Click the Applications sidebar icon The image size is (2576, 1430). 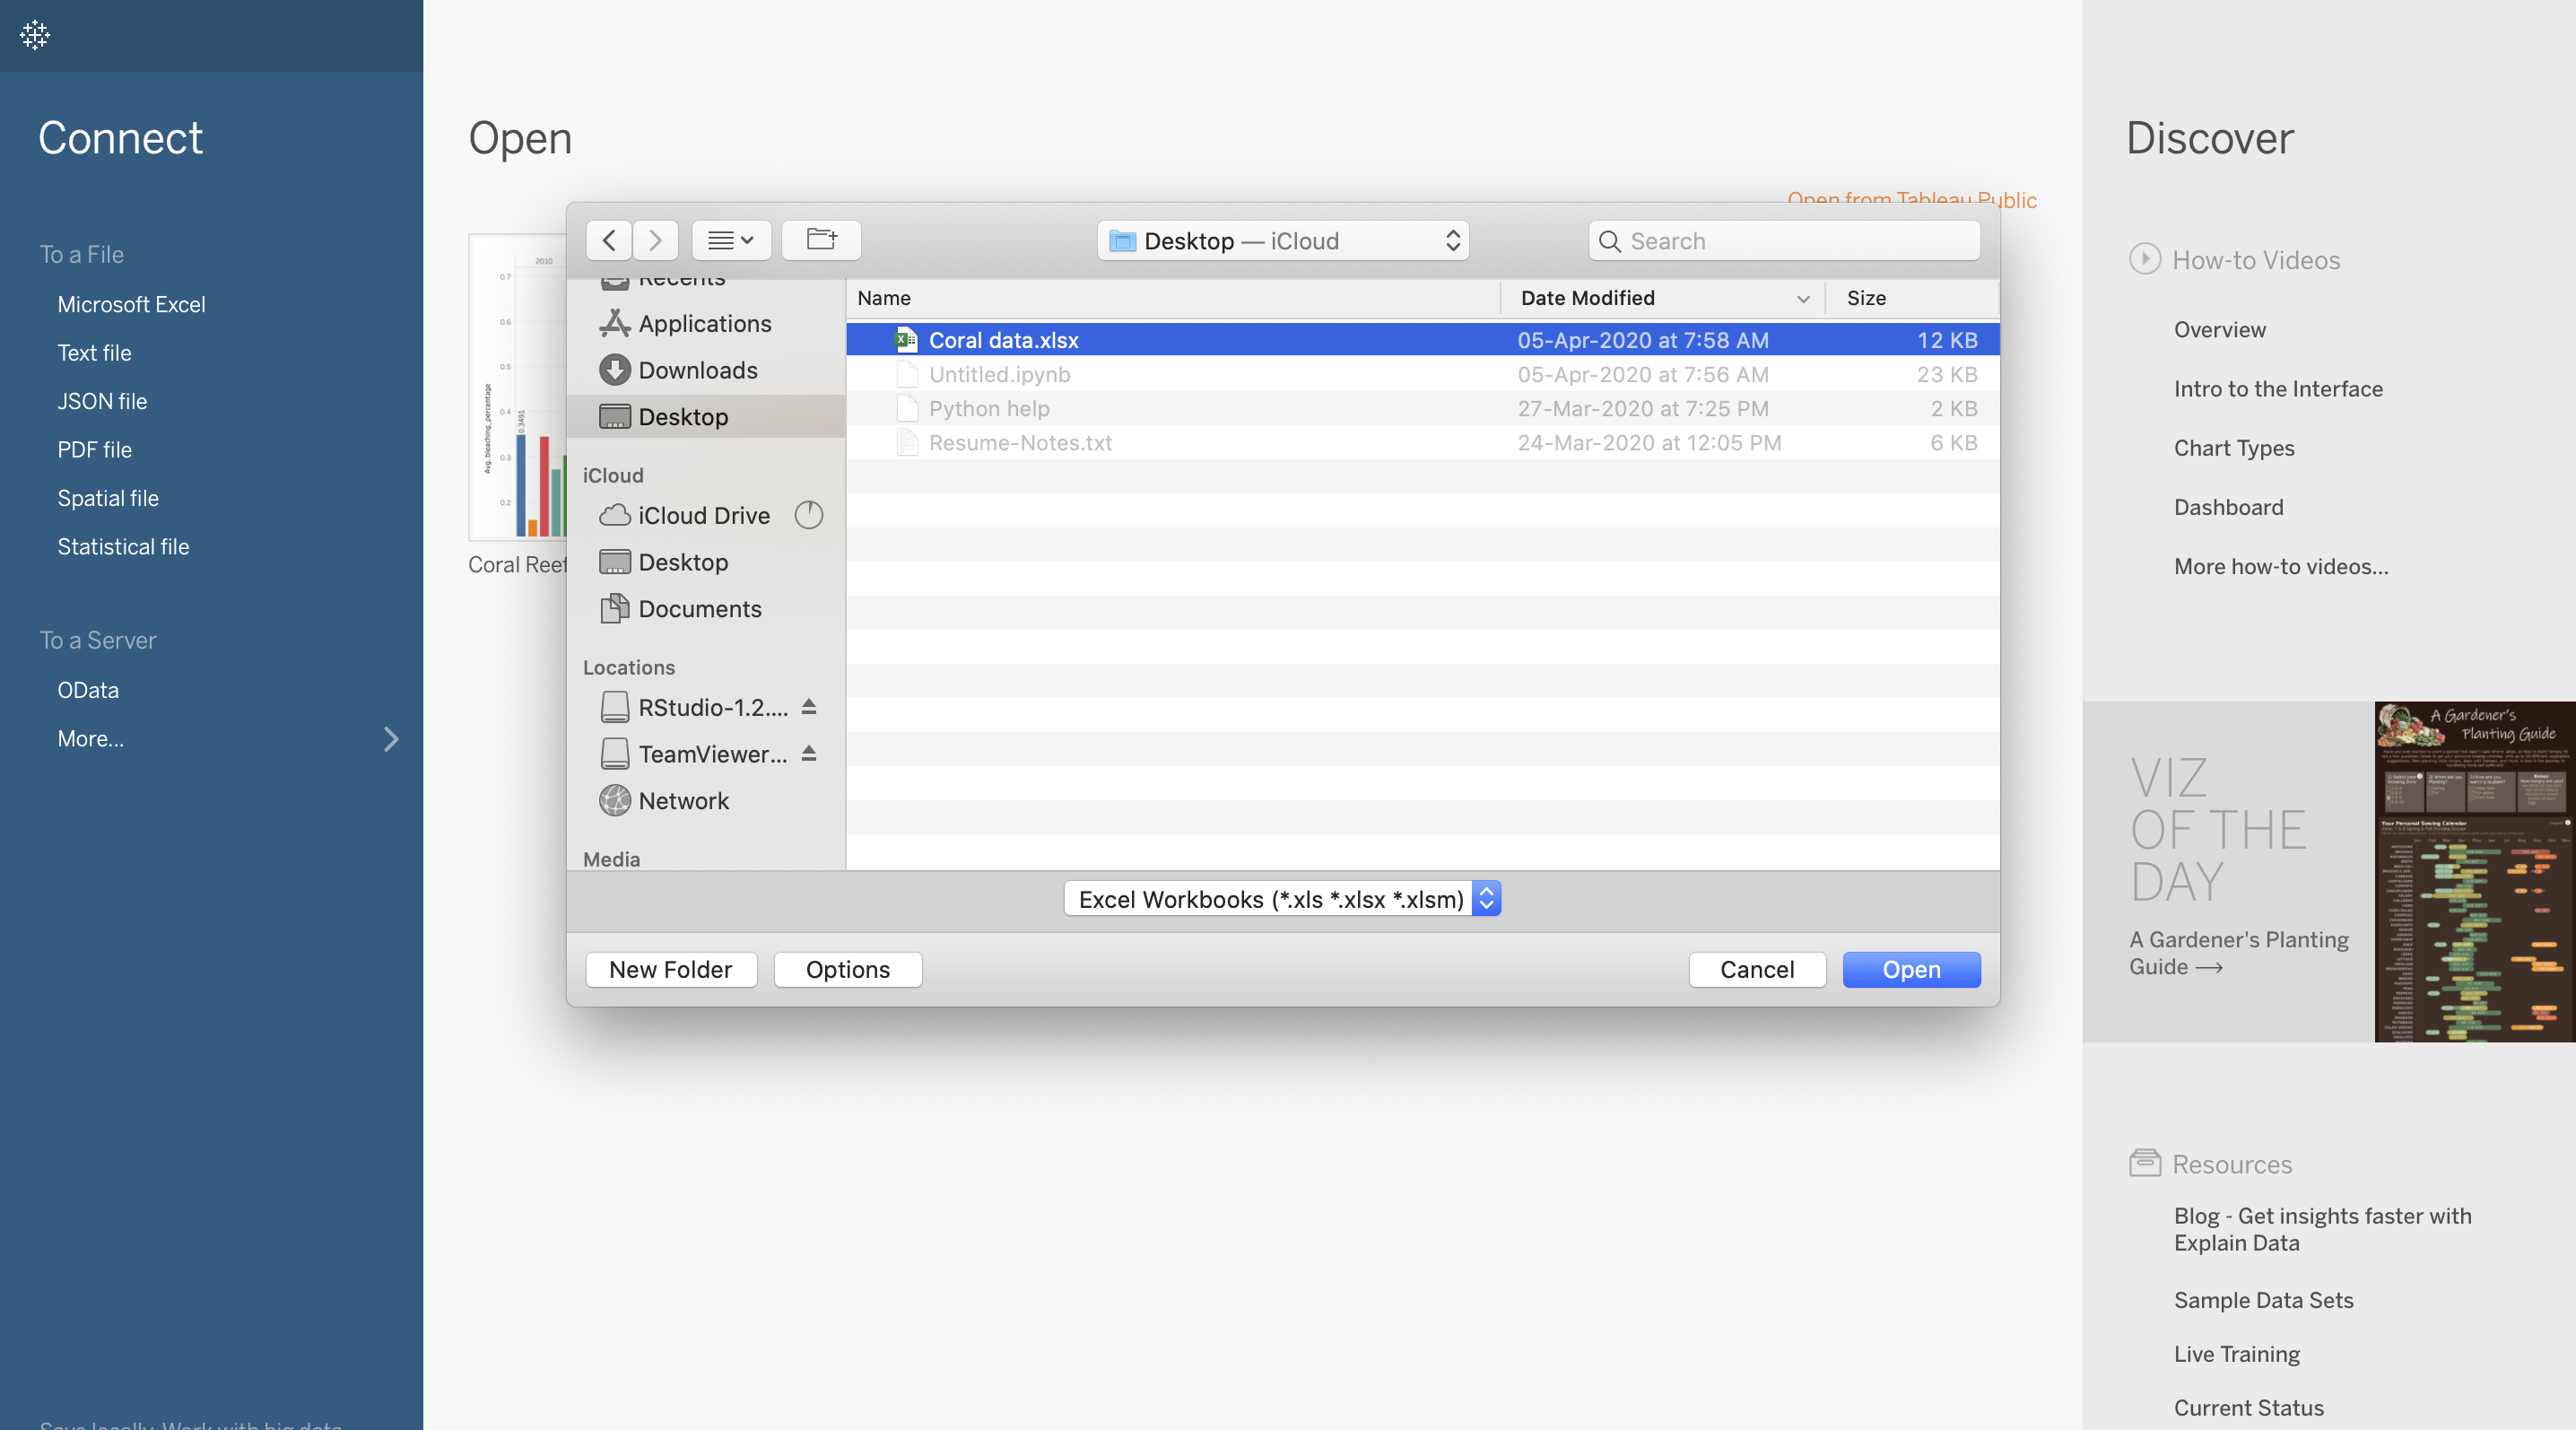(x=614, y=323)
